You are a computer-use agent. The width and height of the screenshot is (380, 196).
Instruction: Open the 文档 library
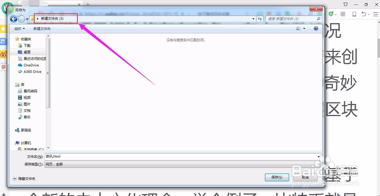pos(24,111)
